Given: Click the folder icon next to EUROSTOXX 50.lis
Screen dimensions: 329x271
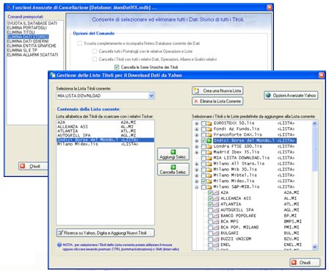Looking at the screenshot, I should pos(209,123).
